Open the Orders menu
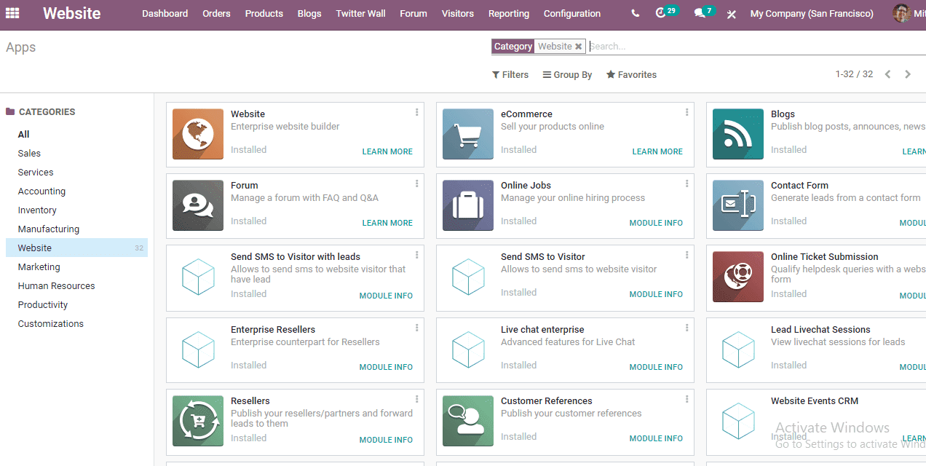The image size is (926, 466). pos(216,14)
